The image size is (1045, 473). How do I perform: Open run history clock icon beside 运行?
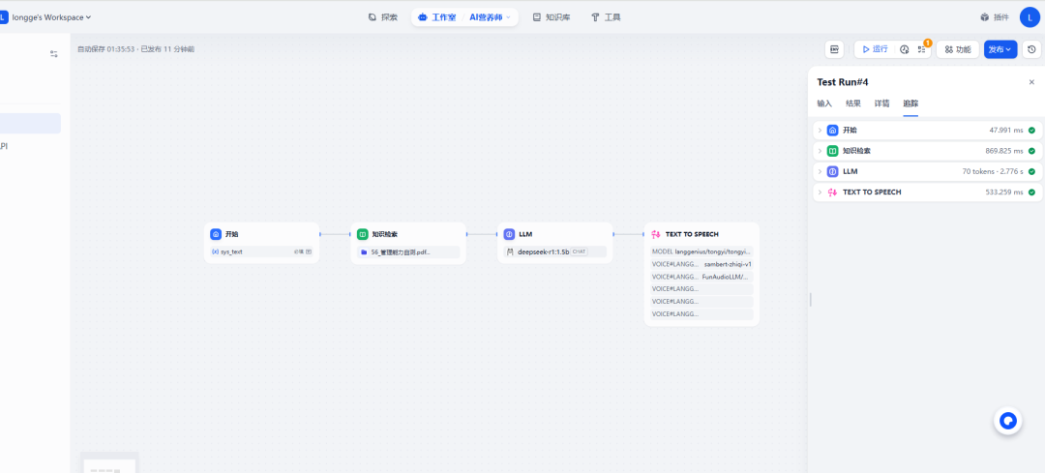click(905, 49)
